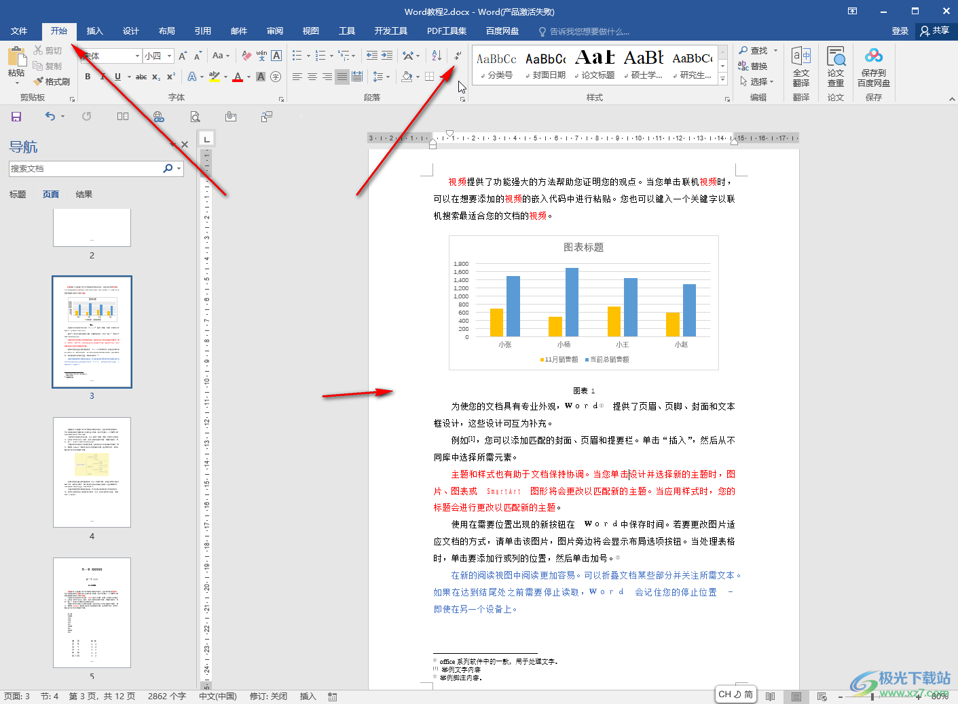The image size is (958, 704).
Task: Click the Paste (粘贴) clipboard icon
Action: (16, 57)
